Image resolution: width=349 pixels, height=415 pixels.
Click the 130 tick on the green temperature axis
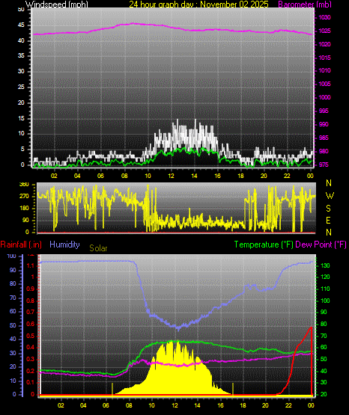click(325, 265)
